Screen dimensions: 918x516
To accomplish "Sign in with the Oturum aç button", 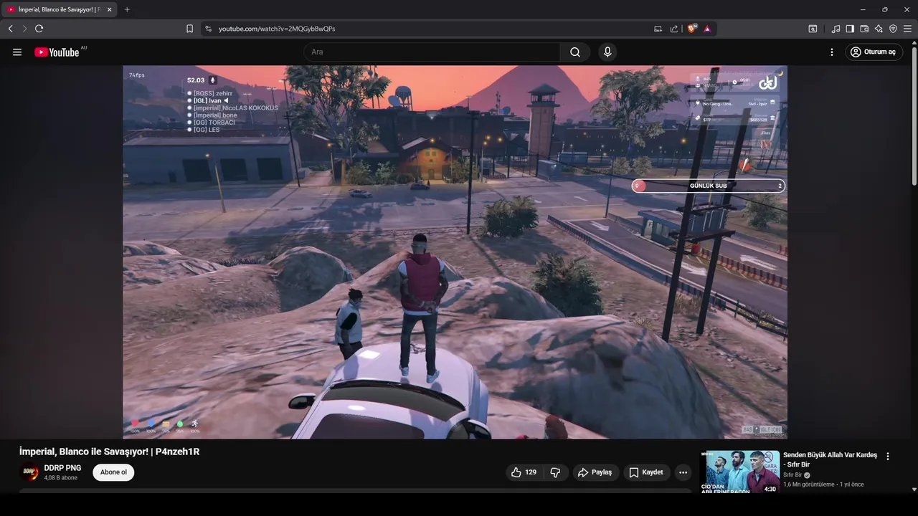I will [874, 52].
